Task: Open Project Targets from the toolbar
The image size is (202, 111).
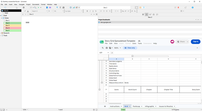Action: pos(71,8)
